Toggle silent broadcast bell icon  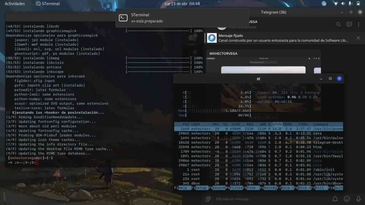[335, 199]
